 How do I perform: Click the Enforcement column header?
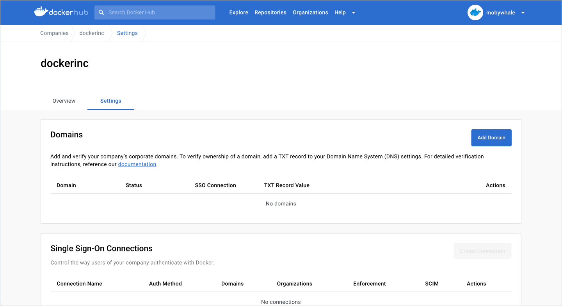(370, 284)
